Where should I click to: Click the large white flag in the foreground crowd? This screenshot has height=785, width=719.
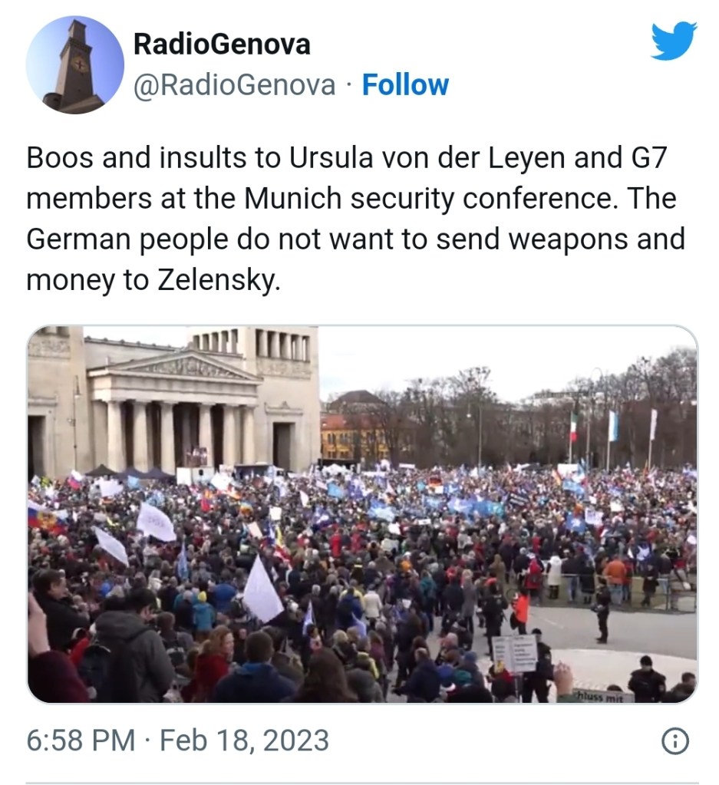[x=262, y=590]
